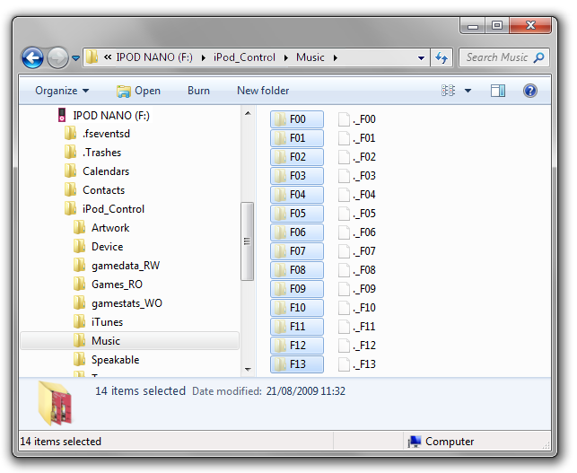Open Artwork folder in tree

tap(101, 228)
